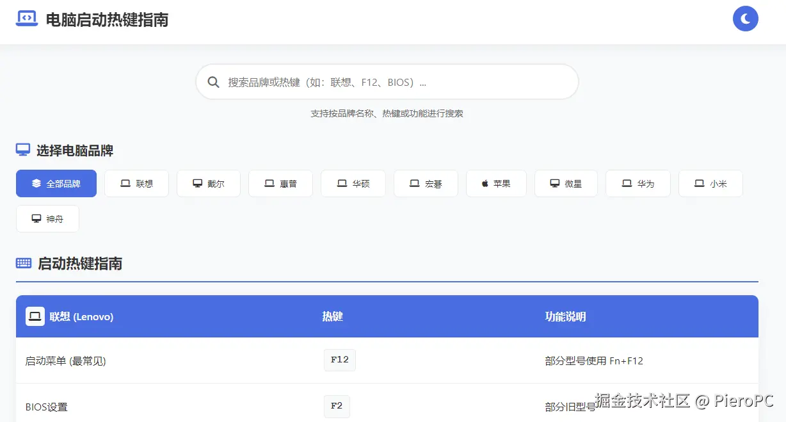
Task: Click the laptop icon in 联想 (Lenovo) header
Action: [35, 316]
